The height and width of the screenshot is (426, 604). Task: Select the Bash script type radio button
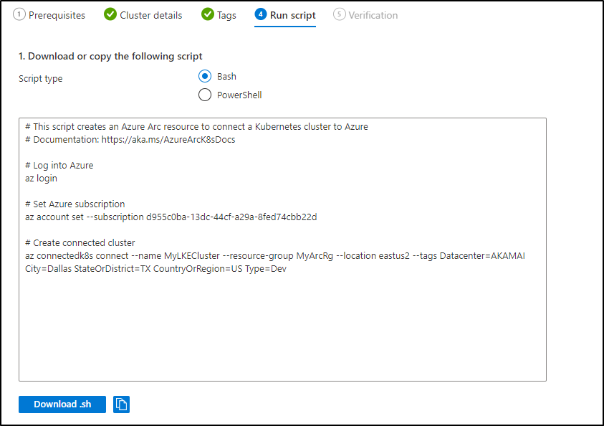[205, 76]
